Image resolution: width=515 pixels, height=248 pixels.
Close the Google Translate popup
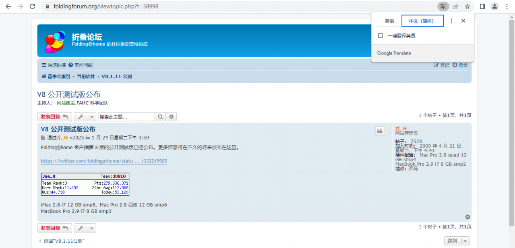463,21
